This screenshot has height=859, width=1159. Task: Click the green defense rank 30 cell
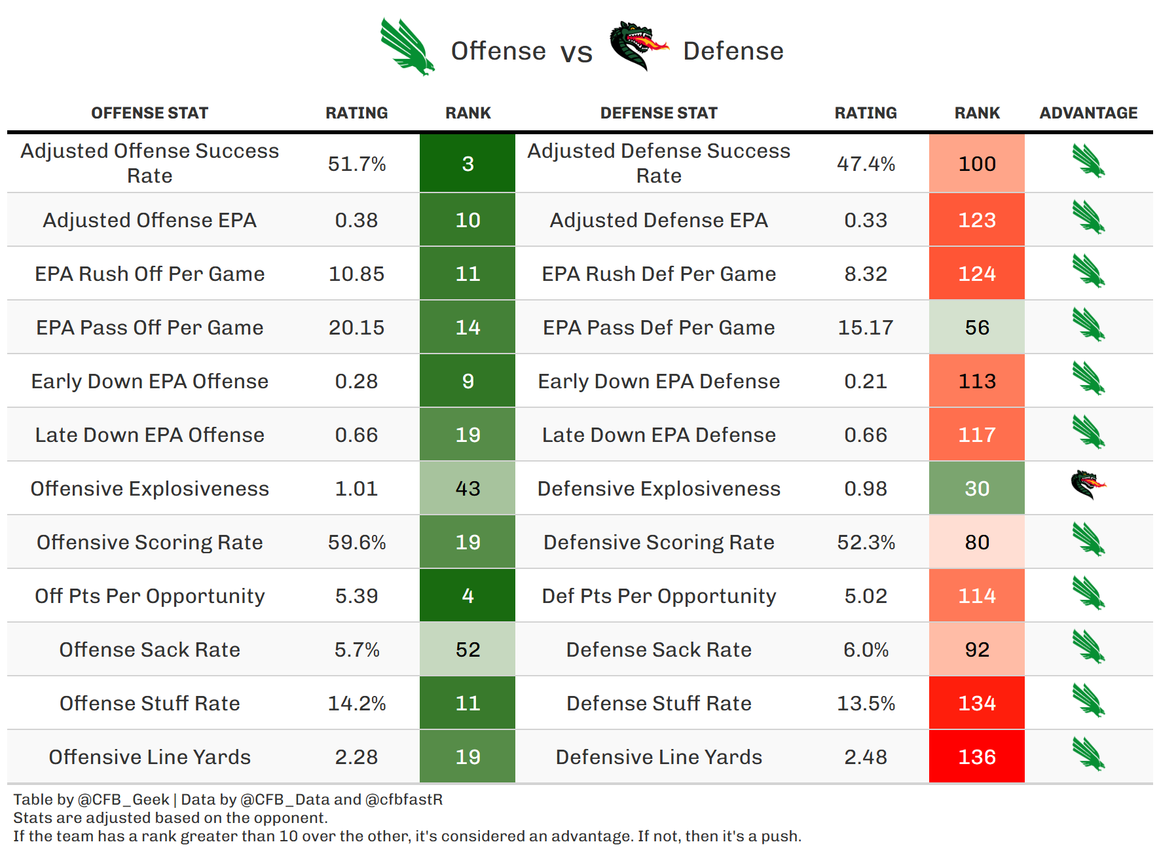coord(976,488)
